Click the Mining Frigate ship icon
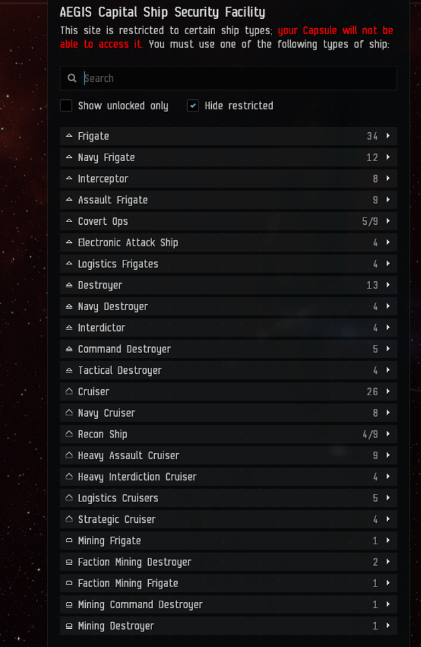Viewport: 421px width, 647px height. (69, 541)
